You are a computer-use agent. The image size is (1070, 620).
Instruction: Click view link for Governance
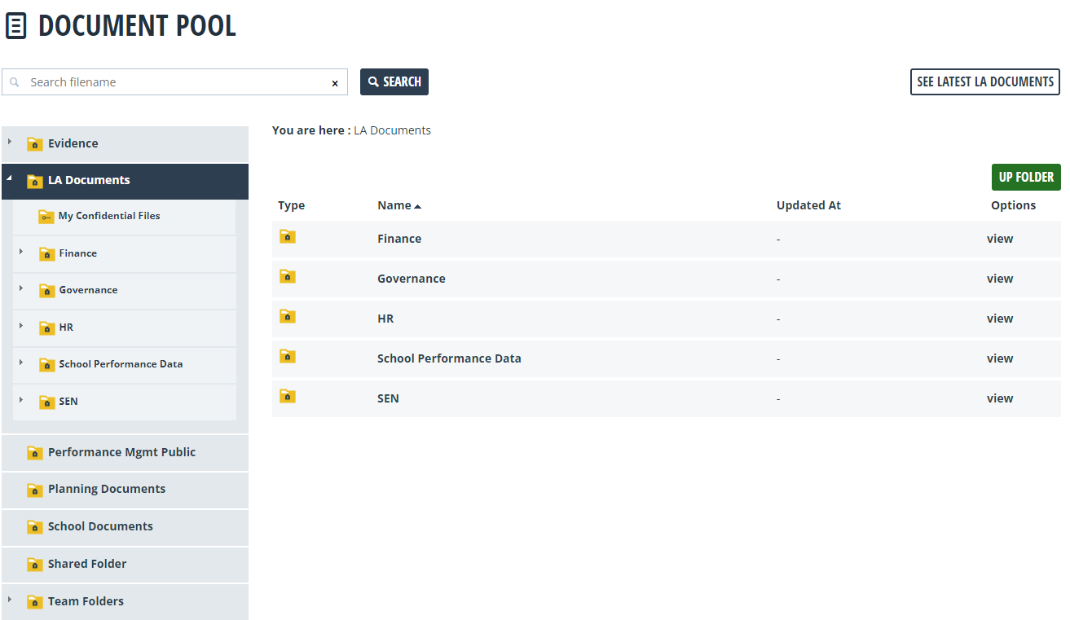(x=1000, y=279)
